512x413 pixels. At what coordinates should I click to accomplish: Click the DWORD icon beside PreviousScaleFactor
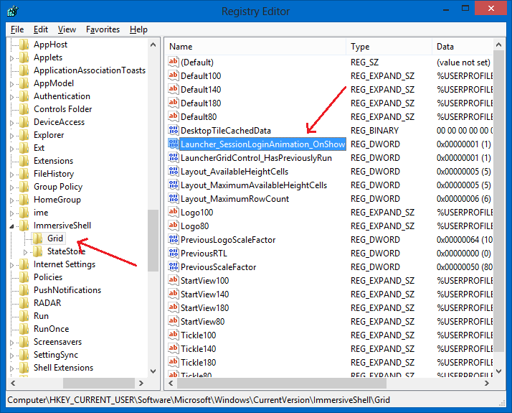click(173, 266)
